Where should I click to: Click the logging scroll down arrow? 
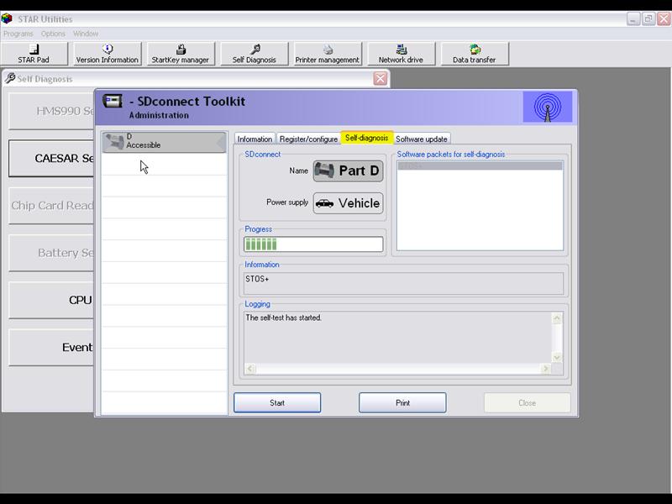tap(557, 358)
